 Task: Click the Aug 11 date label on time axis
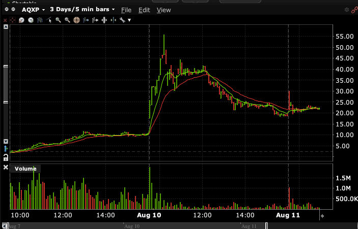[x=288, y=215]
